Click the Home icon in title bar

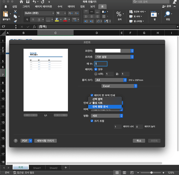(x=21, y=2)
